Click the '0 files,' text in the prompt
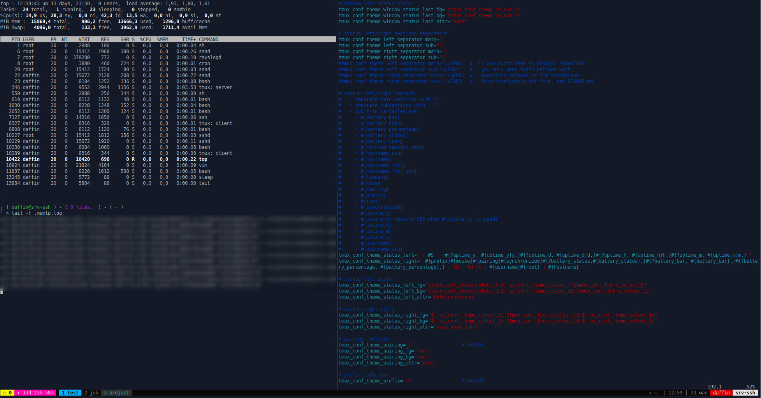 [x=81, y=207]
